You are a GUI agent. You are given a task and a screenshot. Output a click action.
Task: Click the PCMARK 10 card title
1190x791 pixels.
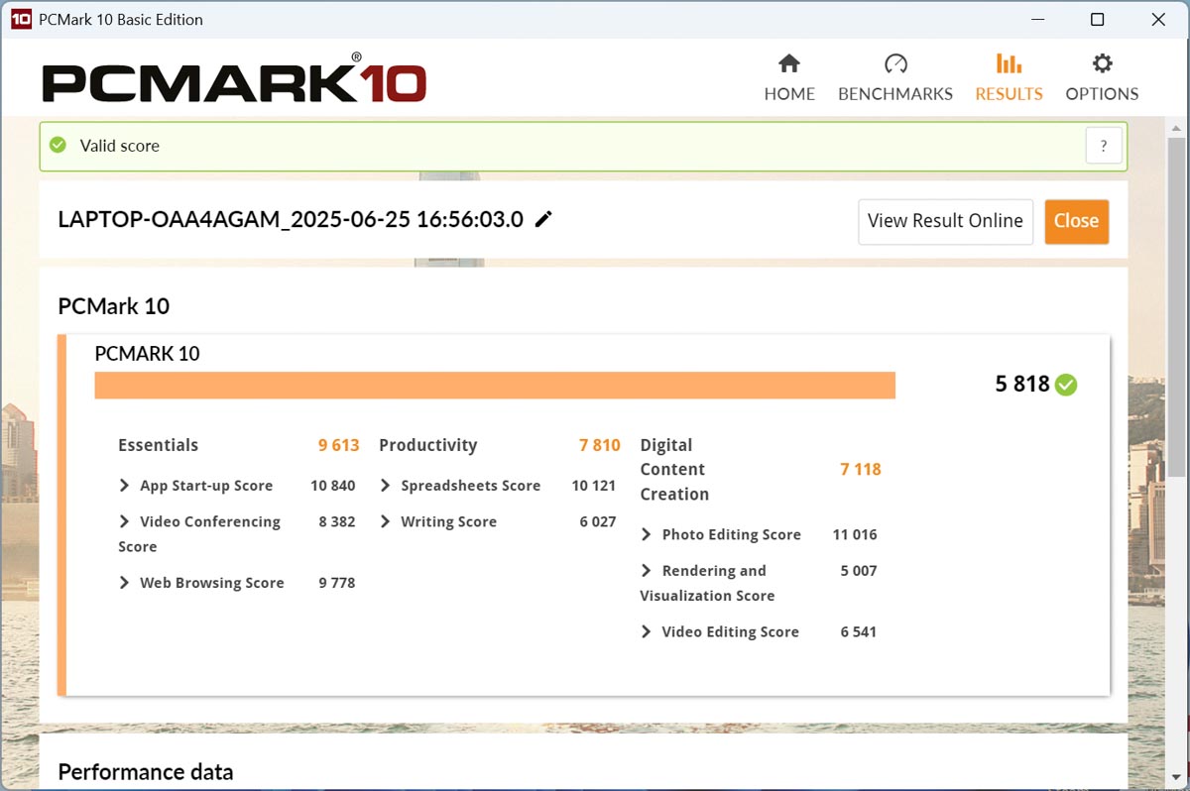pyautogui.click(x=147, y=354)
